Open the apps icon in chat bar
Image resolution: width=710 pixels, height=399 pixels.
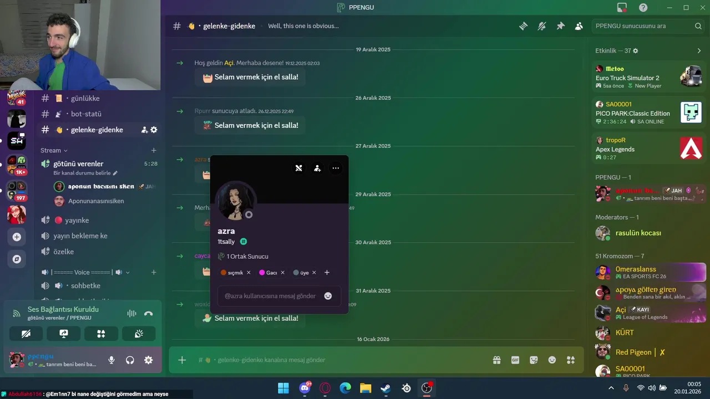pyautogui.click(x=570, y=360)
